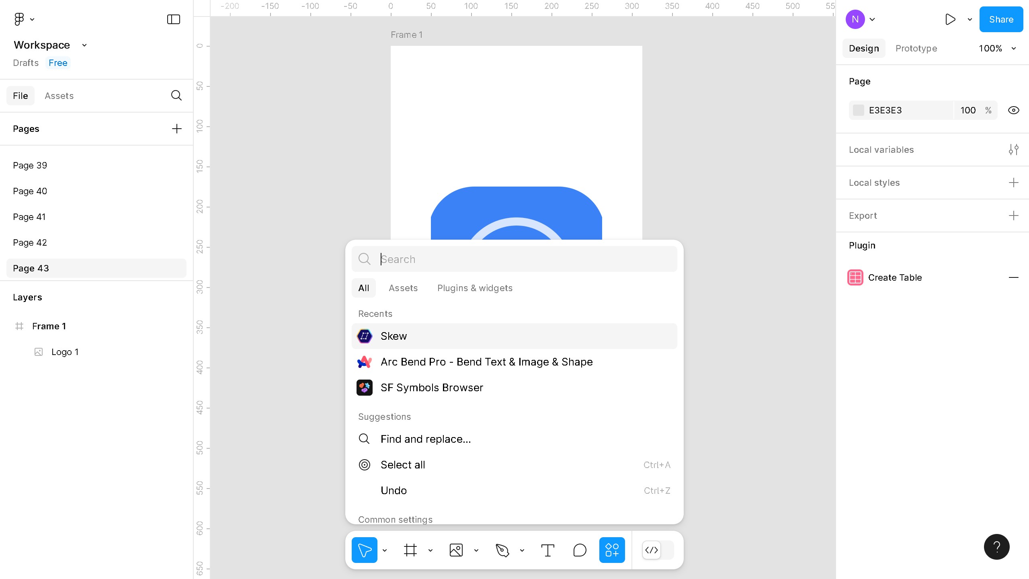Toggle Dev Mode switch

tap(658, 550)
